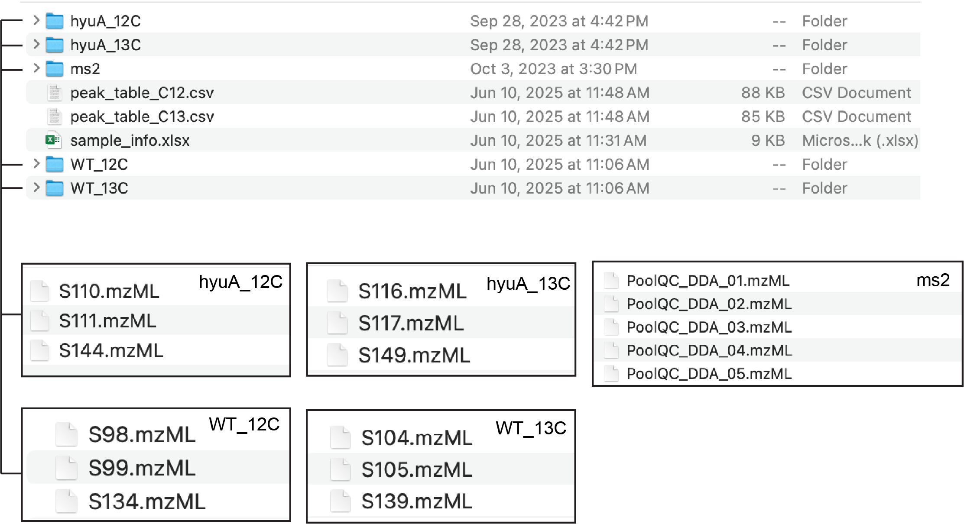The image size is (964, 524).
Task: Select the S134.mzML file
Action: click(x=147, y=501)
